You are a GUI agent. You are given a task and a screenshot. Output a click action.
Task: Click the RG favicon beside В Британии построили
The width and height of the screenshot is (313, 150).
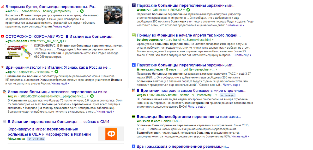(x=134, y=90)
